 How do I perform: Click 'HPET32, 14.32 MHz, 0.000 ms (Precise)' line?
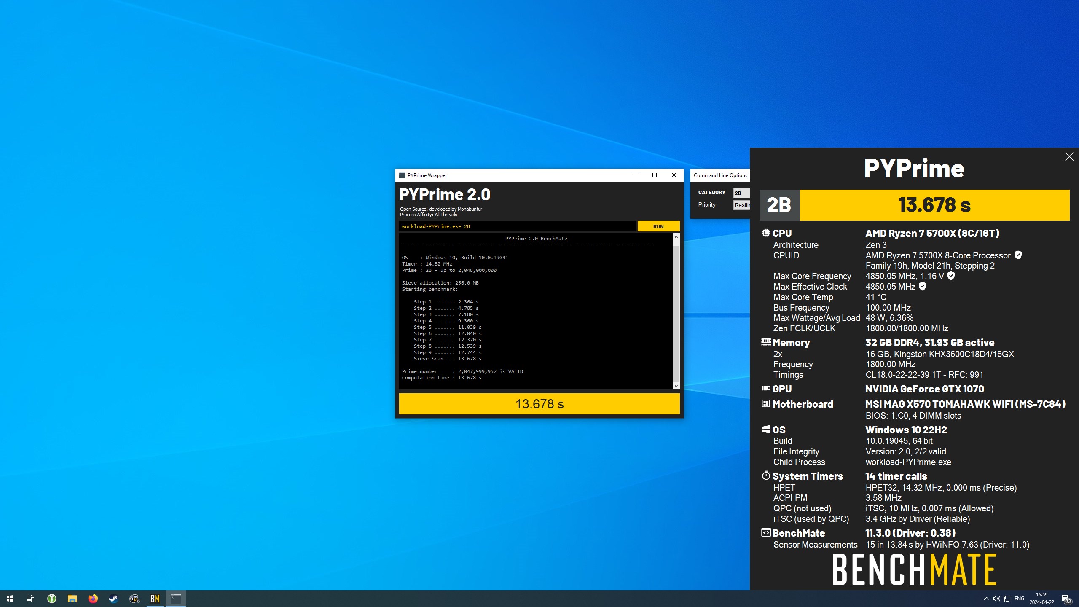941,488
